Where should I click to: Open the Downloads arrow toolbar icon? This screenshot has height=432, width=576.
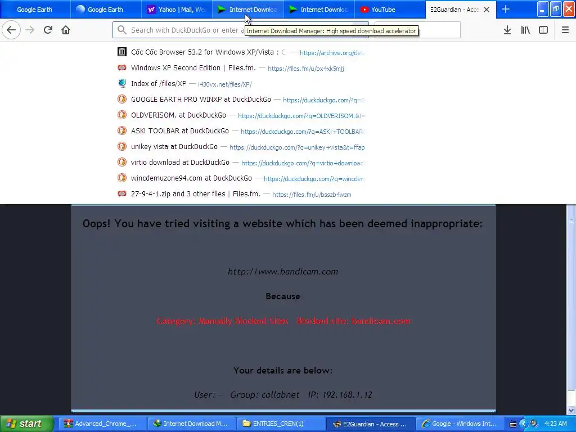coord(507,30)
